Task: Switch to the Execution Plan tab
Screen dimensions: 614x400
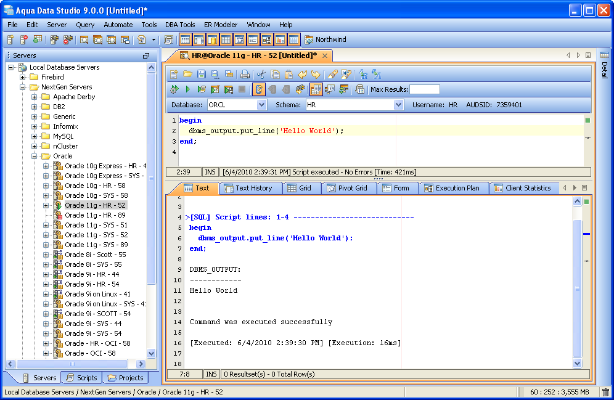Action: pos(456,188)
